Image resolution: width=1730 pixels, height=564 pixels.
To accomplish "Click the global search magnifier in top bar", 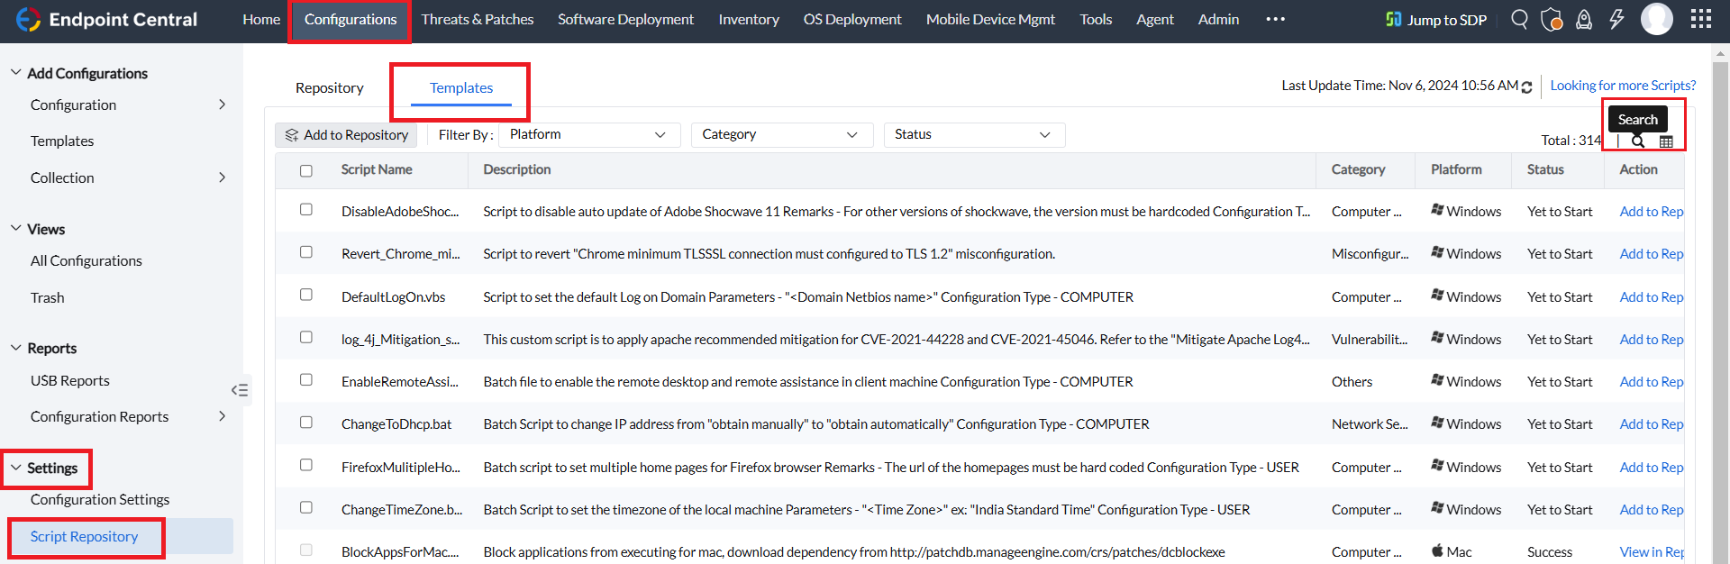I will [x=1519, y=19].
